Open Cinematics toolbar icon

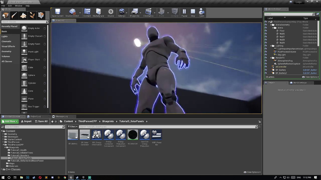coord(148,12)
